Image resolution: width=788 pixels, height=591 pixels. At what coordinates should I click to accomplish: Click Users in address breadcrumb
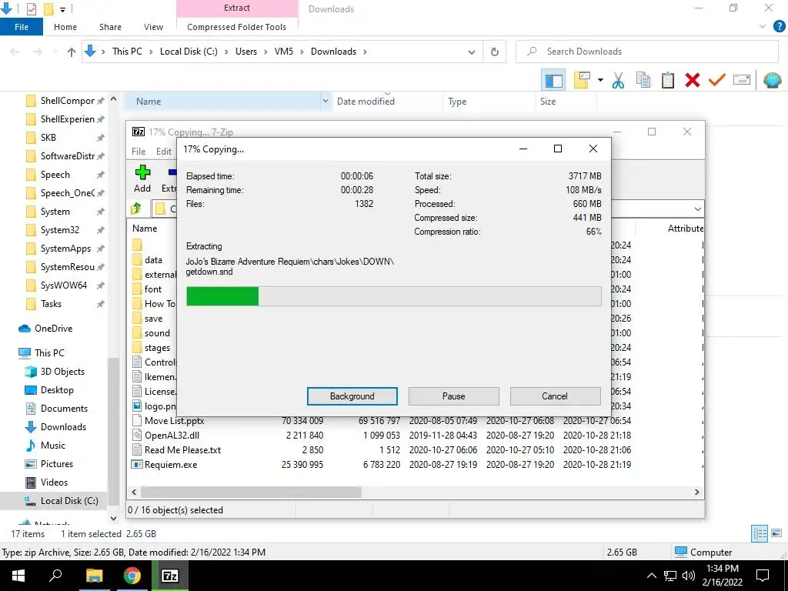point(245,52)
